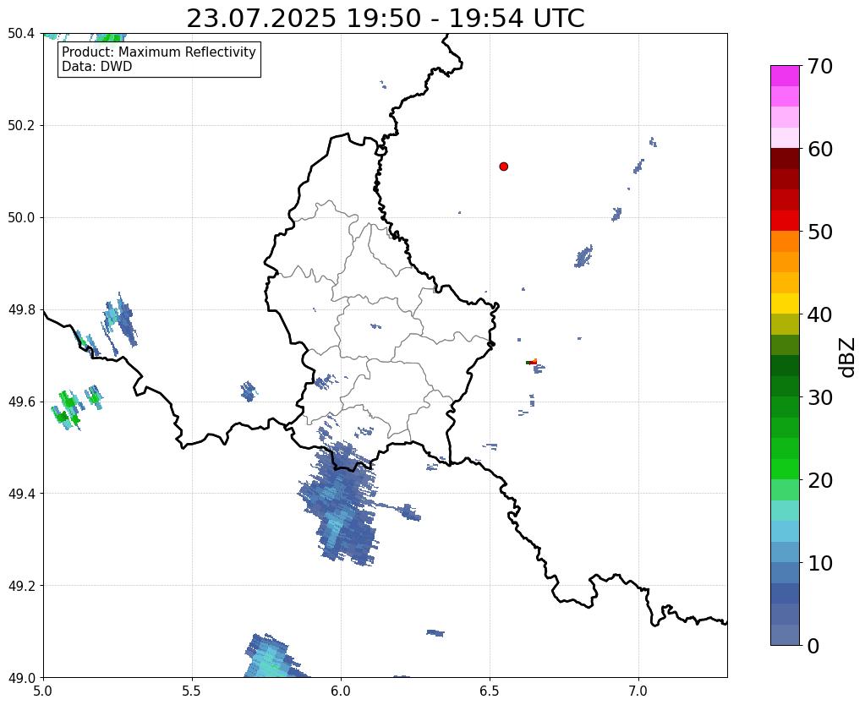Click the 'Product: Maximum Reflectivity' label
This screenshot has width=865, height=705.
(x=159, y=52)
